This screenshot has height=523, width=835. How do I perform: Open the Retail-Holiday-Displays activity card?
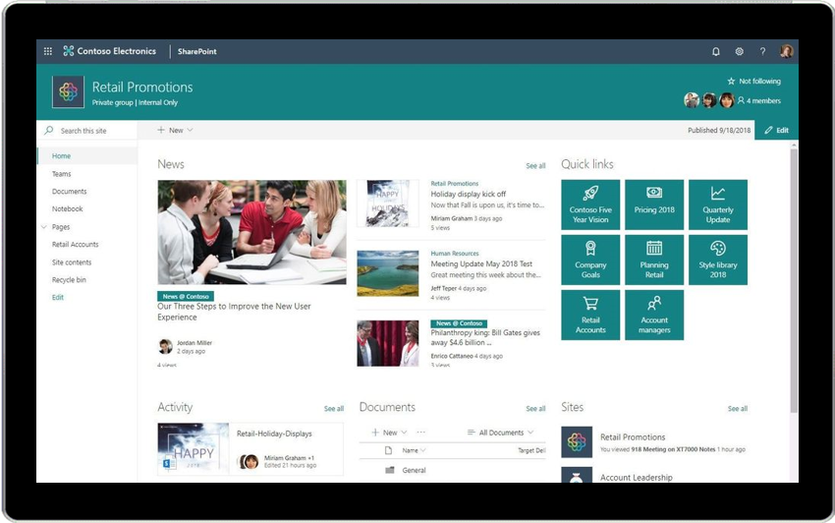pyautogui.click(x=250, y=449)
